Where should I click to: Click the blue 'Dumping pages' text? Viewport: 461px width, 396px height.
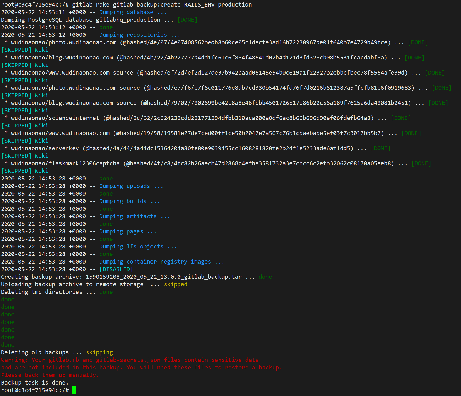(x=121, y=231)
